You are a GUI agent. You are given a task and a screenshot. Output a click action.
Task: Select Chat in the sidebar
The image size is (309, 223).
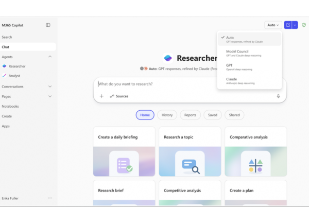click(28, 47)
